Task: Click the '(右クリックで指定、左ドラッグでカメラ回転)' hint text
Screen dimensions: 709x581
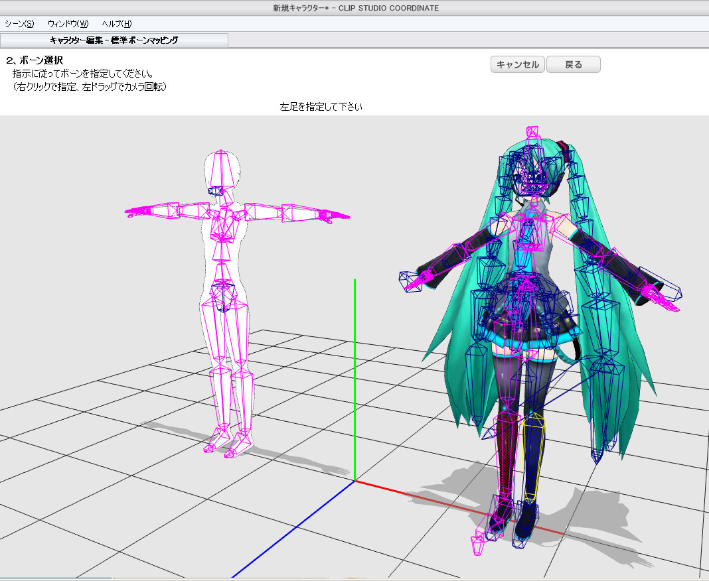Action: [90, 87]
